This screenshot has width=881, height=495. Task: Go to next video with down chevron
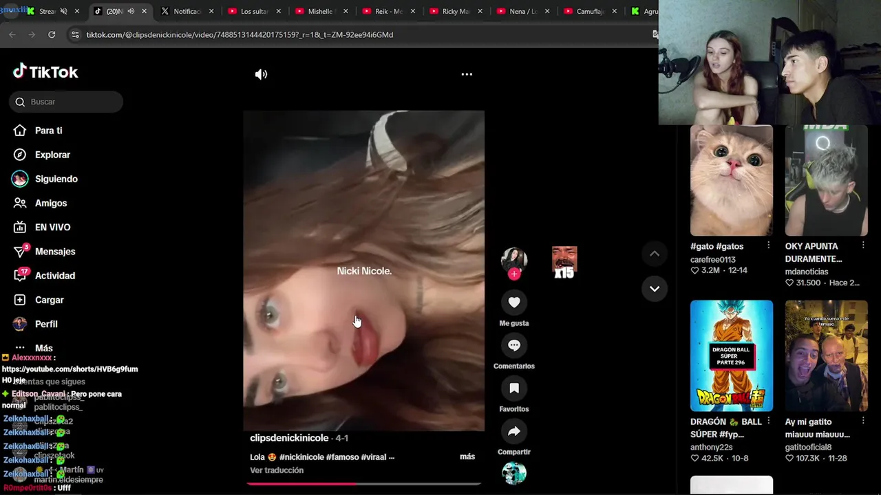pyautogui.click(x=655, y=289)
